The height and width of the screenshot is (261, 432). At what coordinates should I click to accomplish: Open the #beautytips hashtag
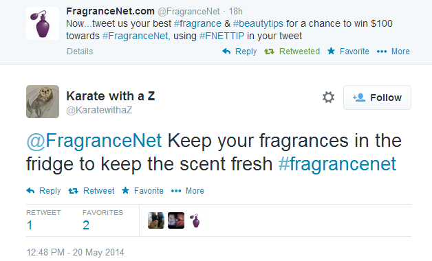click(258, 23)
